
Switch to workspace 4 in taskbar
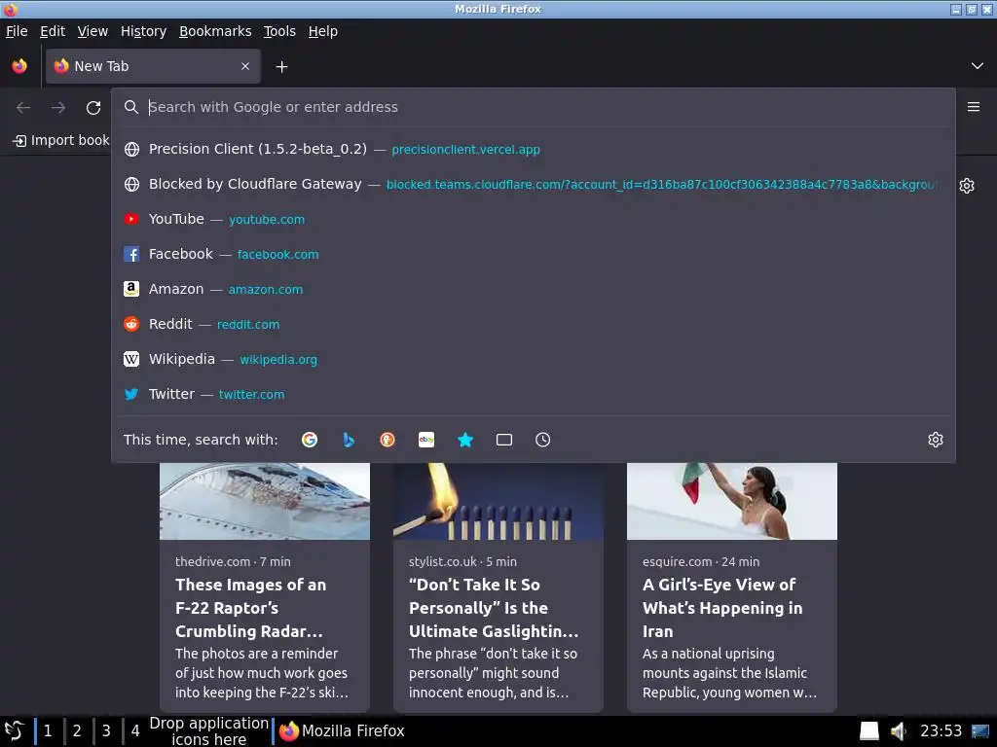point(135,731)
